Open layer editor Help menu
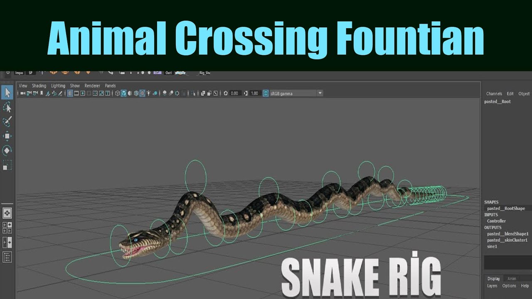This screenshot has width=532, height=299. coord(525,286)
